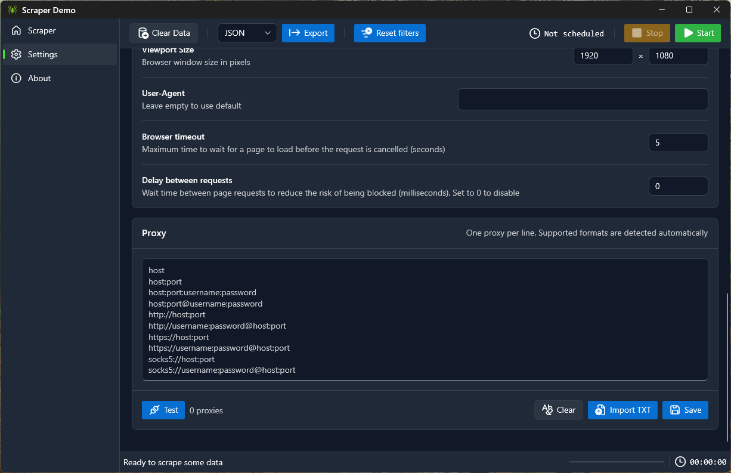Click the 00:00:00 elapsed timer
Screen dimensions: 731x473
(708, 462)
